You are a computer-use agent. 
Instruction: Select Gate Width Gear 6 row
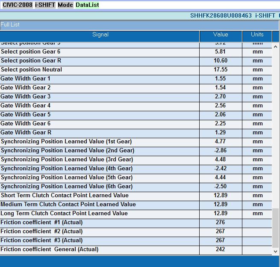click(136, 124)
